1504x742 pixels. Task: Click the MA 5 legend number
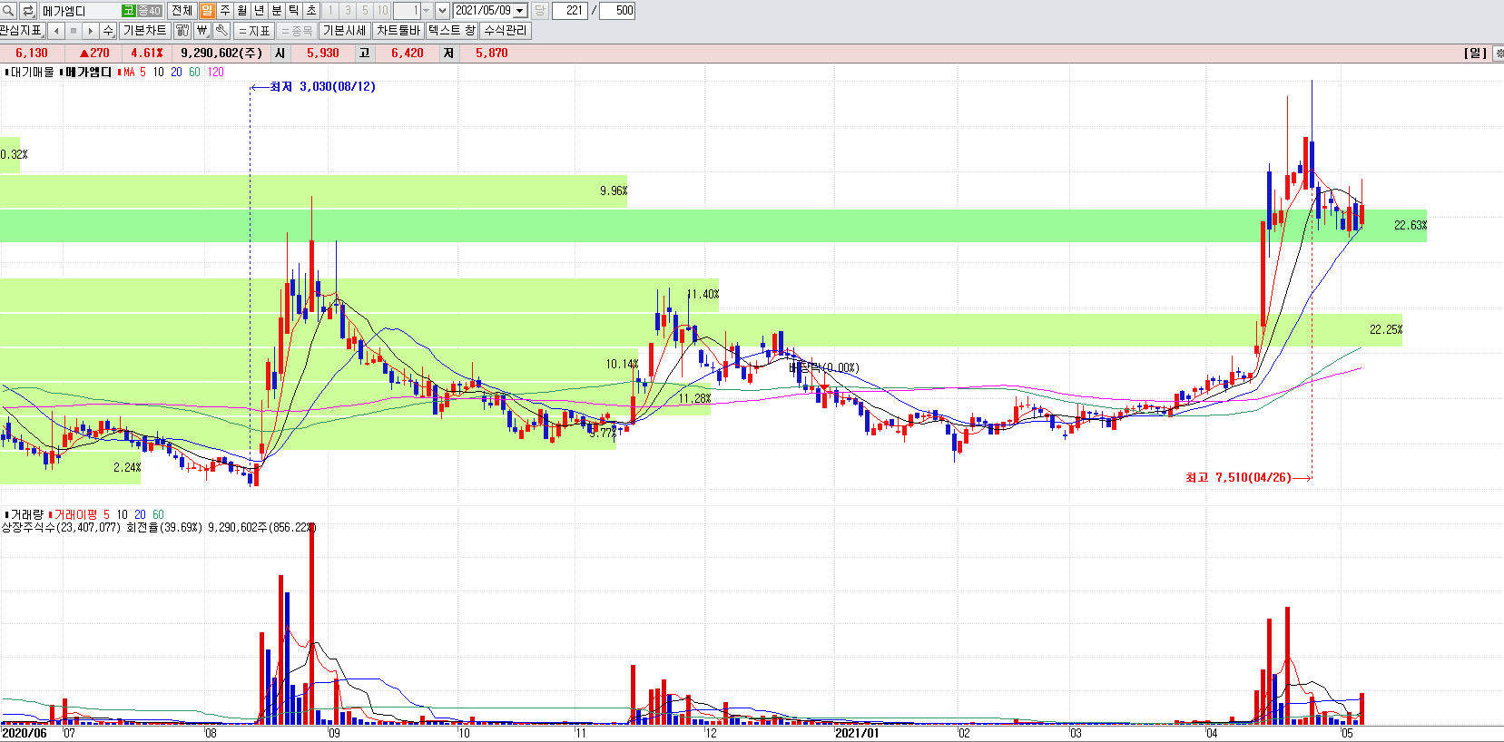point(143,72)
